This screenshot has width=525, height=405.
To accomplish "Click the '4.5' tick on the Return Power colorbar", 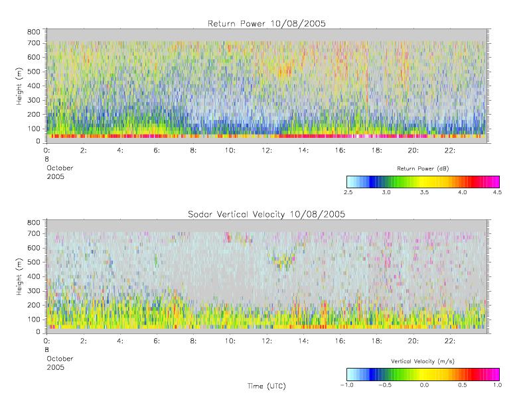I will coord(497,192).
